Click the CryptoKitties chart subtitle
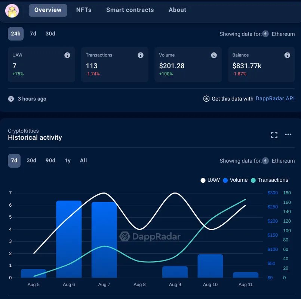This screenshot has width=301, height=299. tap(23, 131)
